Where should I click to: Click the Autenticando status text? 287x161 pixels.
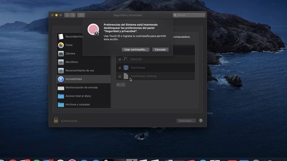[x=70, y=121]
